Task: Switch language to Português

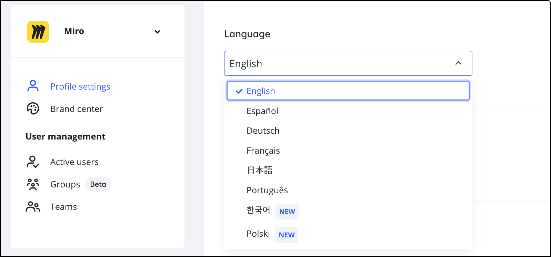Action: (267, 190)
